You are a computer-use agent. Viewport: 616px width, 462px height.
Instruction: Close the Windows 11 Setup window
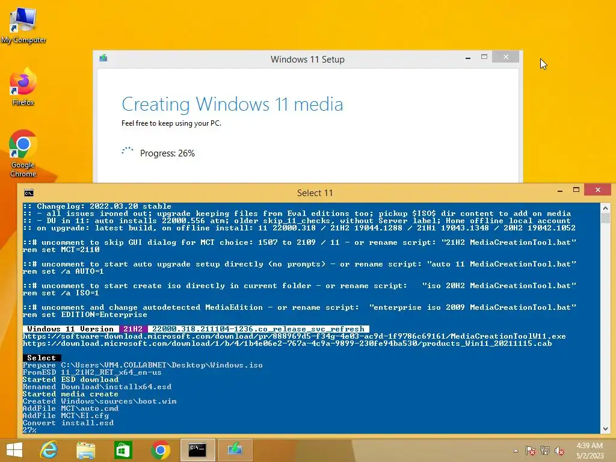505,57
